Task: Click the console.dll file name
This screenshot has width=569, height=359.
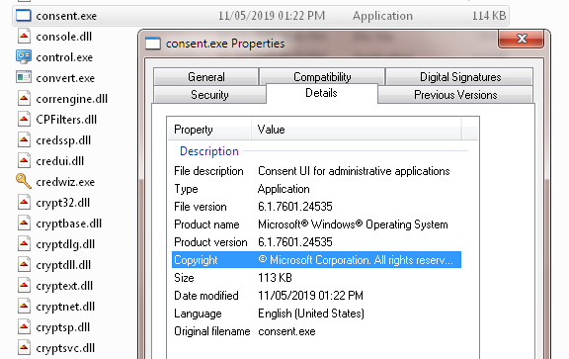Action: (64, 37)
